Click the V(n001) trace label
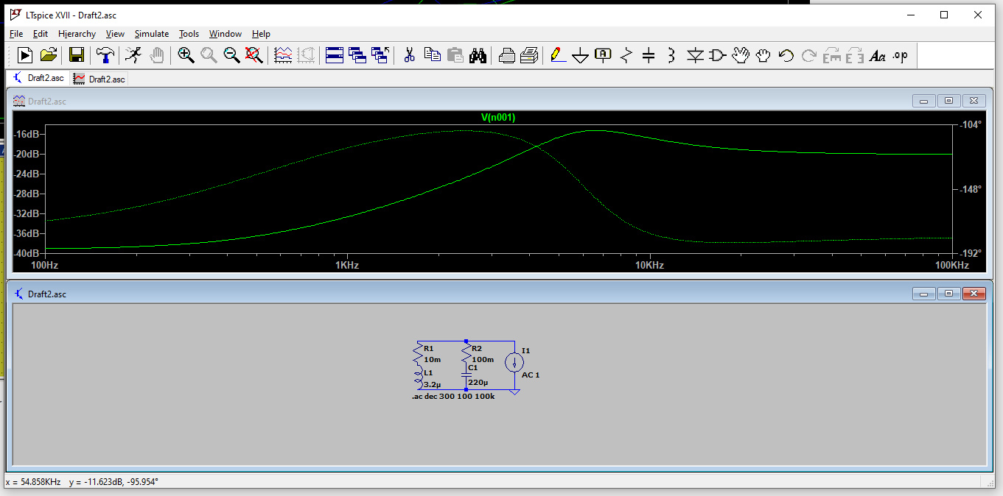 [497, 117]
